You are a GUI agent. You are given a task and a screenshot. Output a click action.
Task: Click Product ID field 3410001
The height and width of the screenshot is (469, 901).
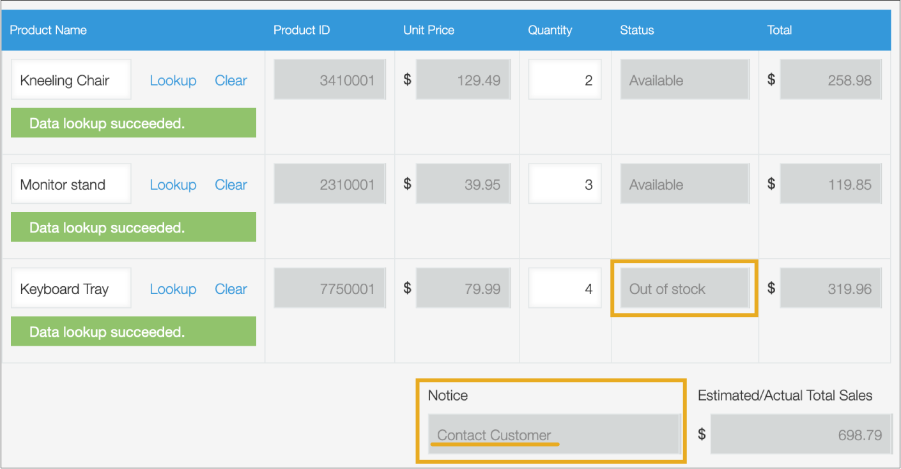[x=330, y=80]
